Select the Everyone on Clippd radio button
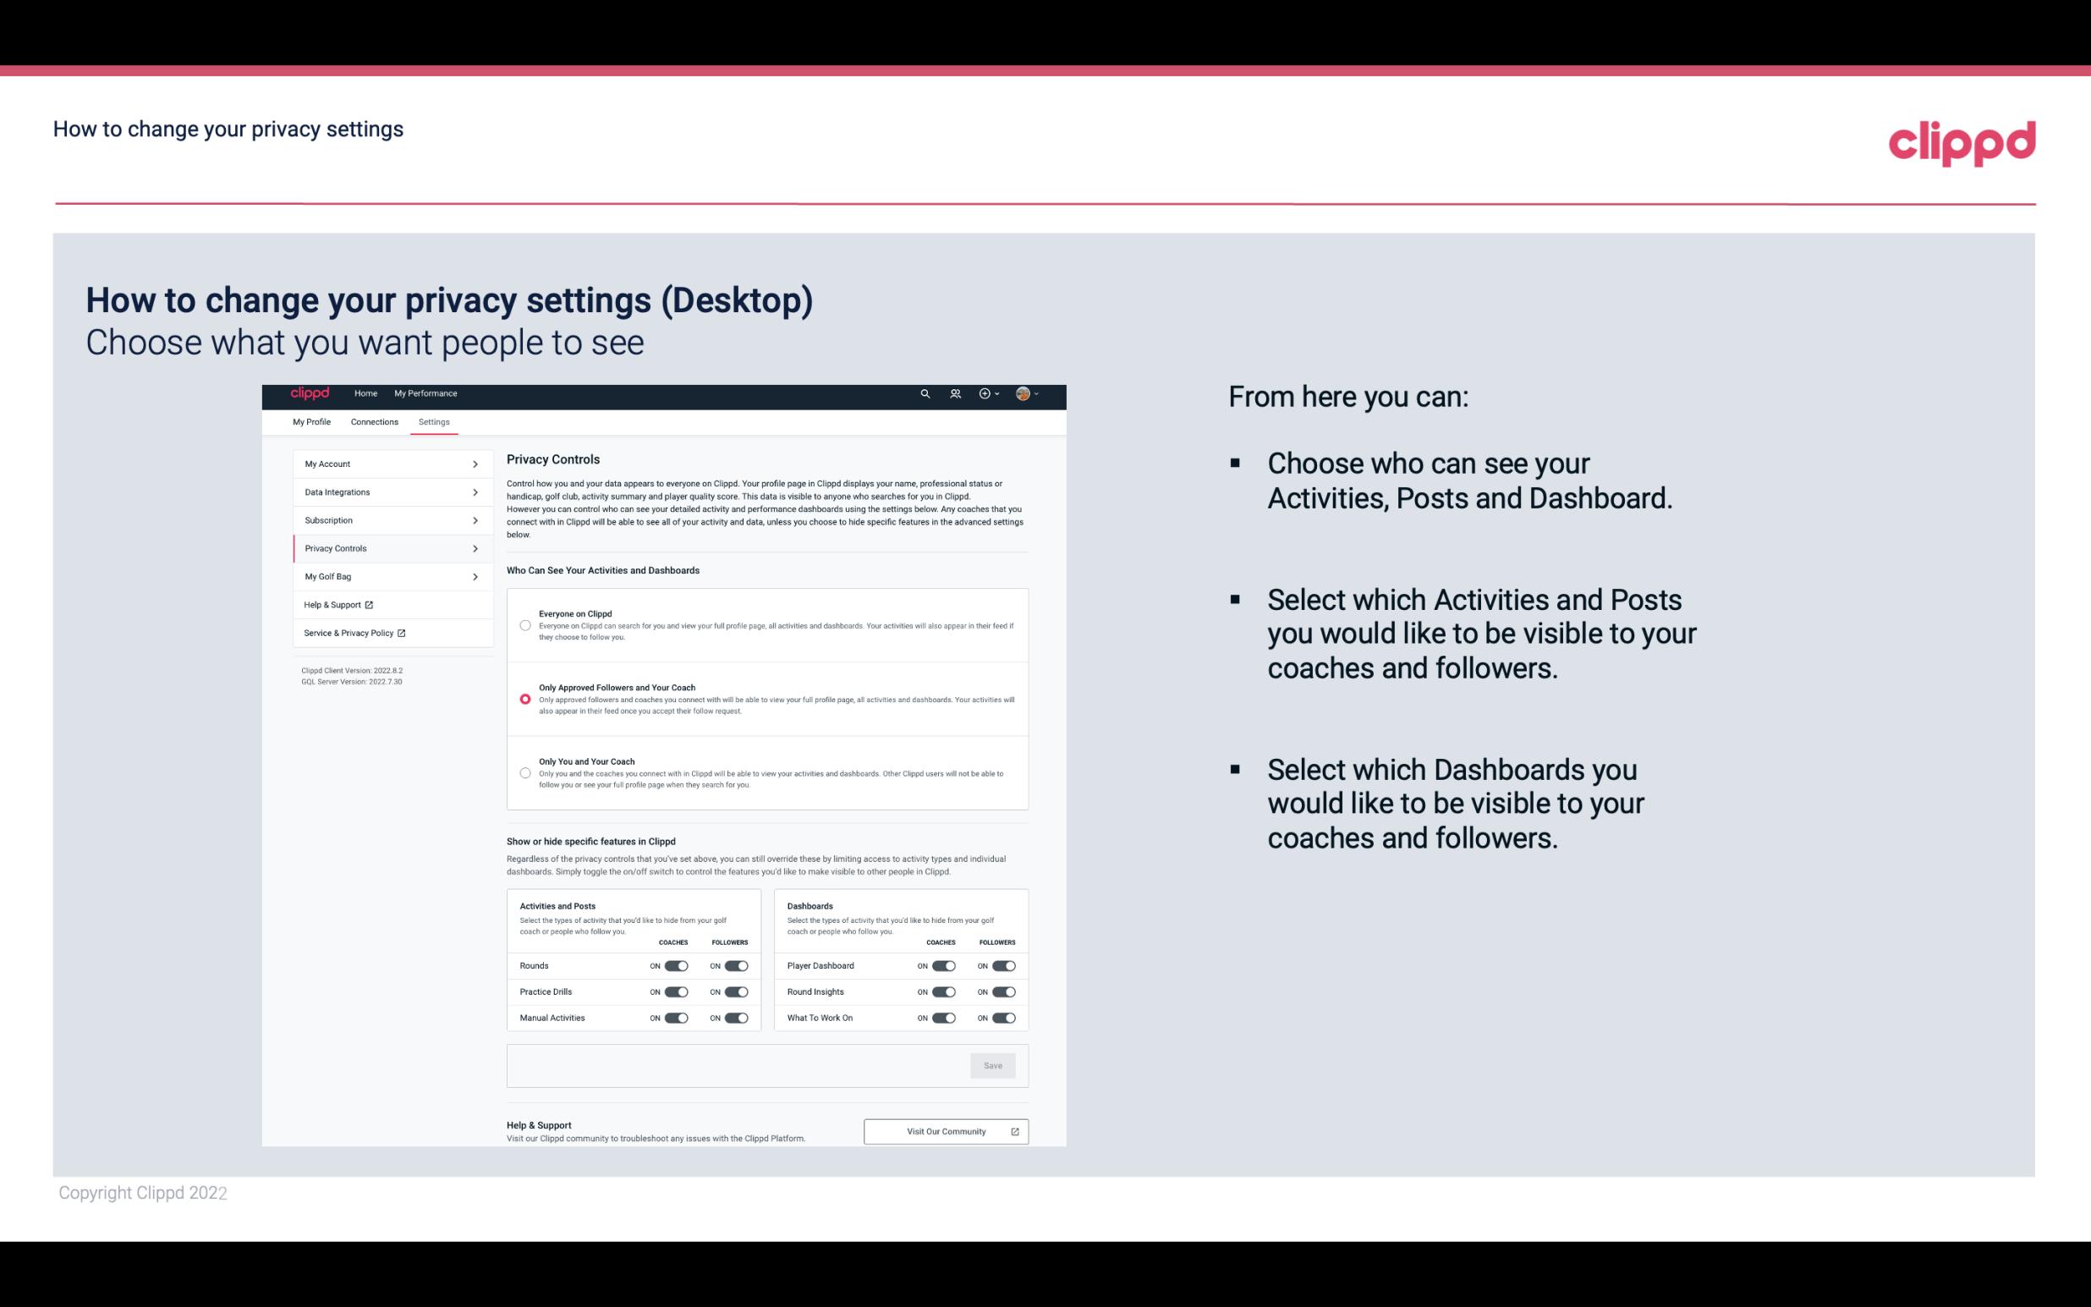The image size is (2091, 1307). [524, 625]
